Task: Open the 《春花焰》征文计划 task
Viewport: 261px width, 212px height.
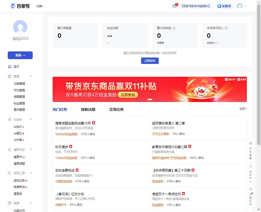Action: coord(70,194)
